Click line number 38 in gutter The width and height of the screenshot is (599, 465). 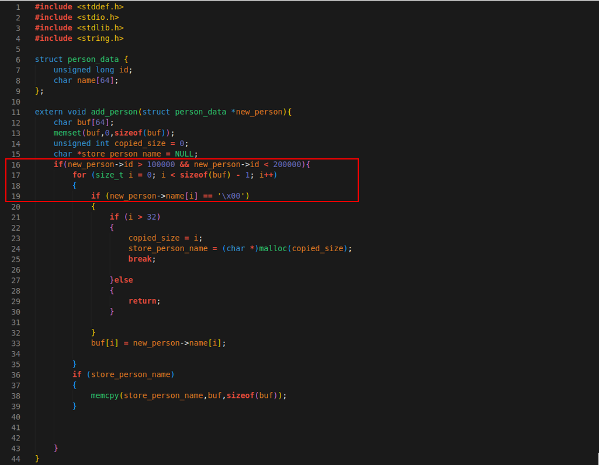(x=16, y=396)
